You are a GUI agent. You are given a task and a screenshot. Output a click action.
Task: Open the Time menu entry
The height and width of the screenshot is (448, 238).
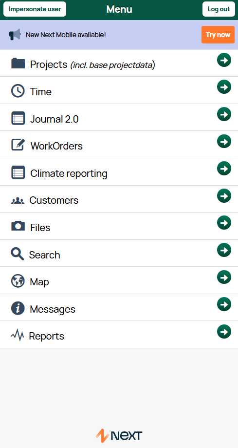[x=119, y=90]
